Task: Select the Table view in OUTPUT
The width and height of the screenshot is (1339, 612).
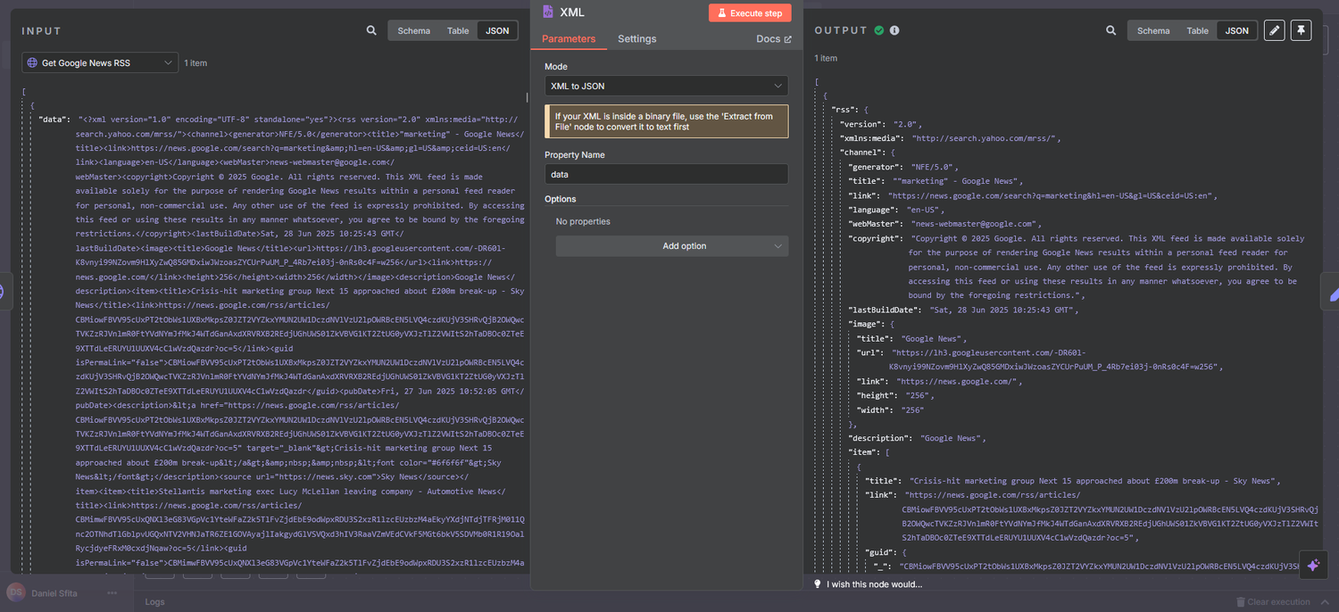Action: [1197, 29]
